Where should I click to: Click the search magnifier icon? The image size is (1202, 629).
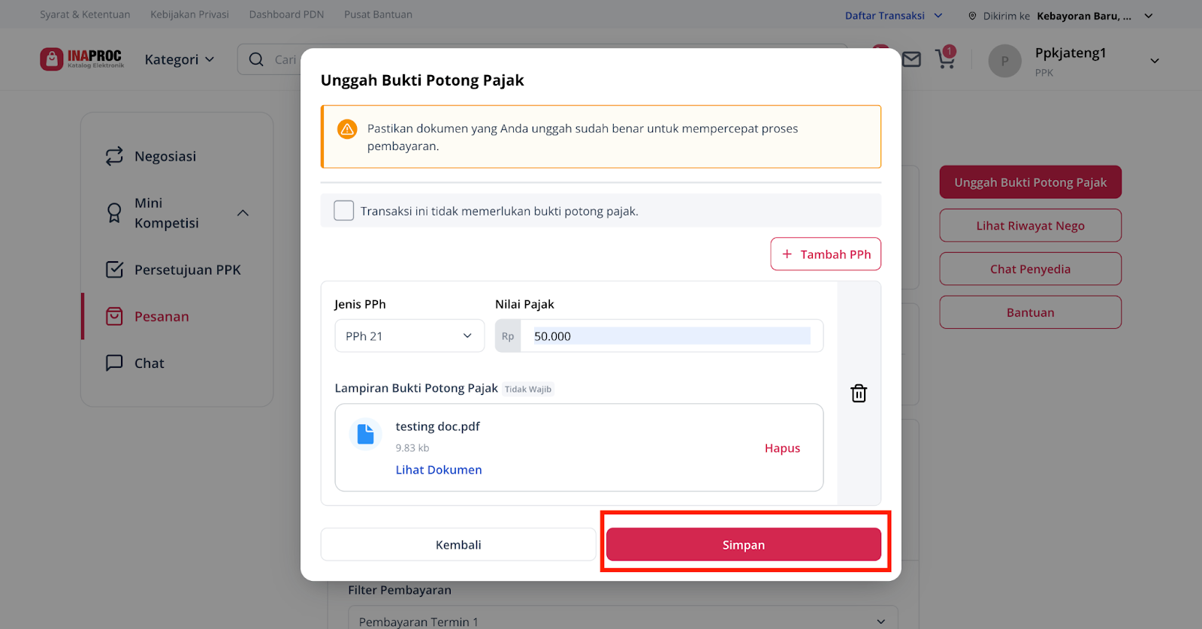tap(256, 59)
